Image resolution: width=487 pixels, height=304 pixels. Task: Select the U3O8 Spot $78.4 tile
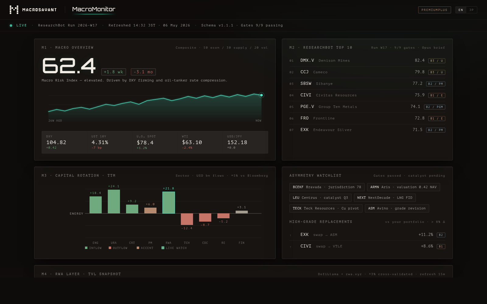(x=155, y=142)
